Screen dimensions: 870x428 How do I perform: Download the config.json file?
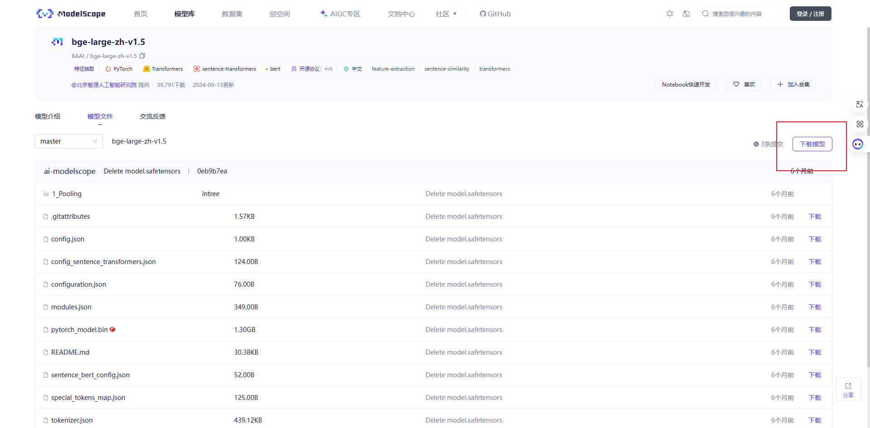[x=815, y=239]
